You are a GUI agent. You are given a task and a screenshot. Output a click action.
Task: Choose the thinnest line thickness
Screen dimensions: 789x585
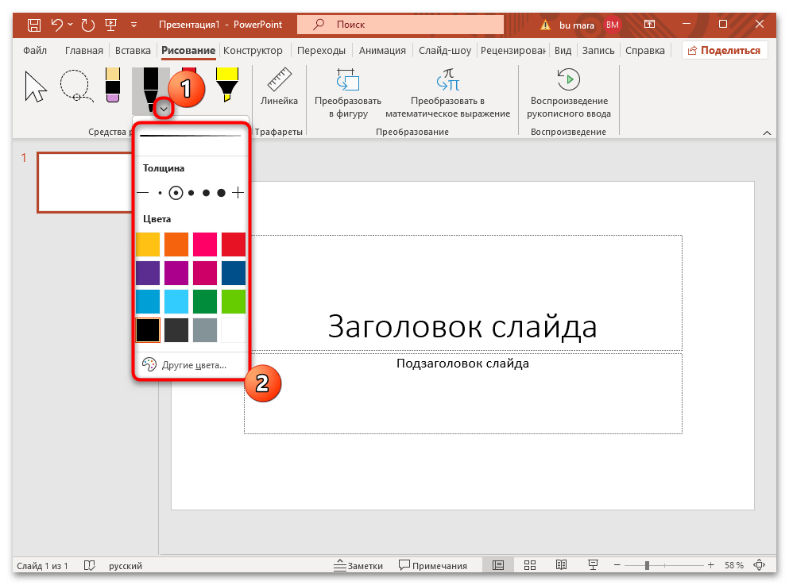click(143, 192)
